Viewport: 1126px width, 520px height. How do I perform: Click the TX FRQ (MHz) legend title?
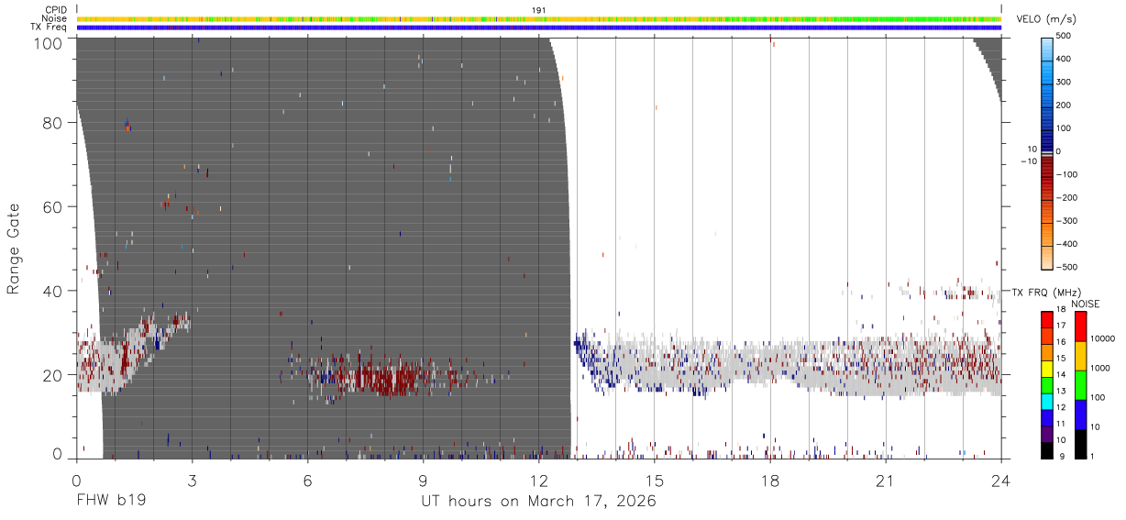click(x=1048, y=292)
